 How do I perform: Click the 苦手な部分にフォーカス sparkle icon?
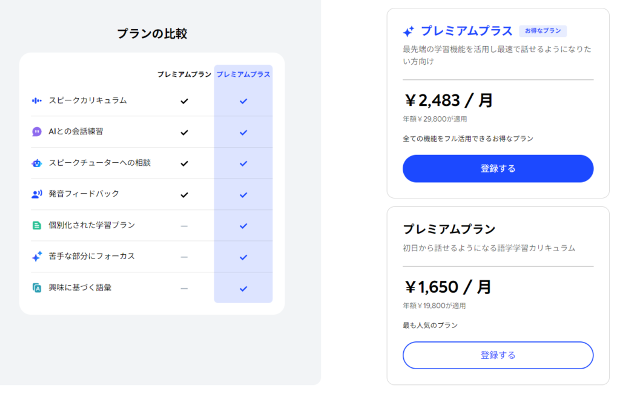[x=37, y=257]
